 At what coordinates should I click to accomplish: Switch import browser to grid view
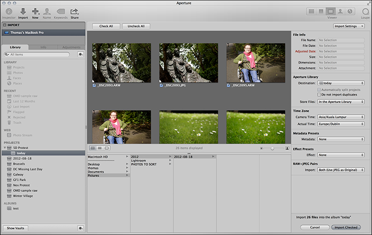point(93,148)
